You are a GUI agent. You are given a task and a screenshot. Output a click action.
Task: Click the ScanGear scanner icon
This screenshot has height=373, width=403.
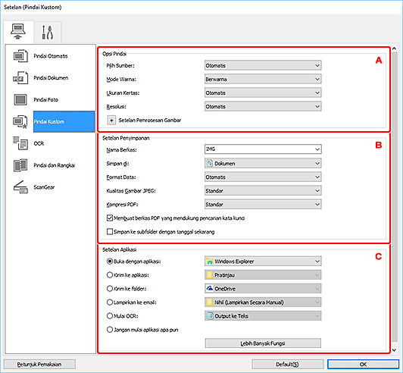click(x=20, y=187)
